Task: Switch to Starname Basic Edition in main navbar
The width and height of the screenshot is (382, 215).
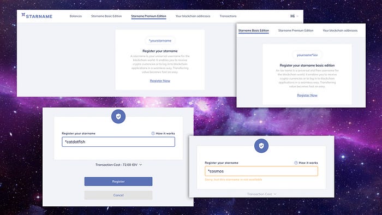Action: (x=106, y=16)
